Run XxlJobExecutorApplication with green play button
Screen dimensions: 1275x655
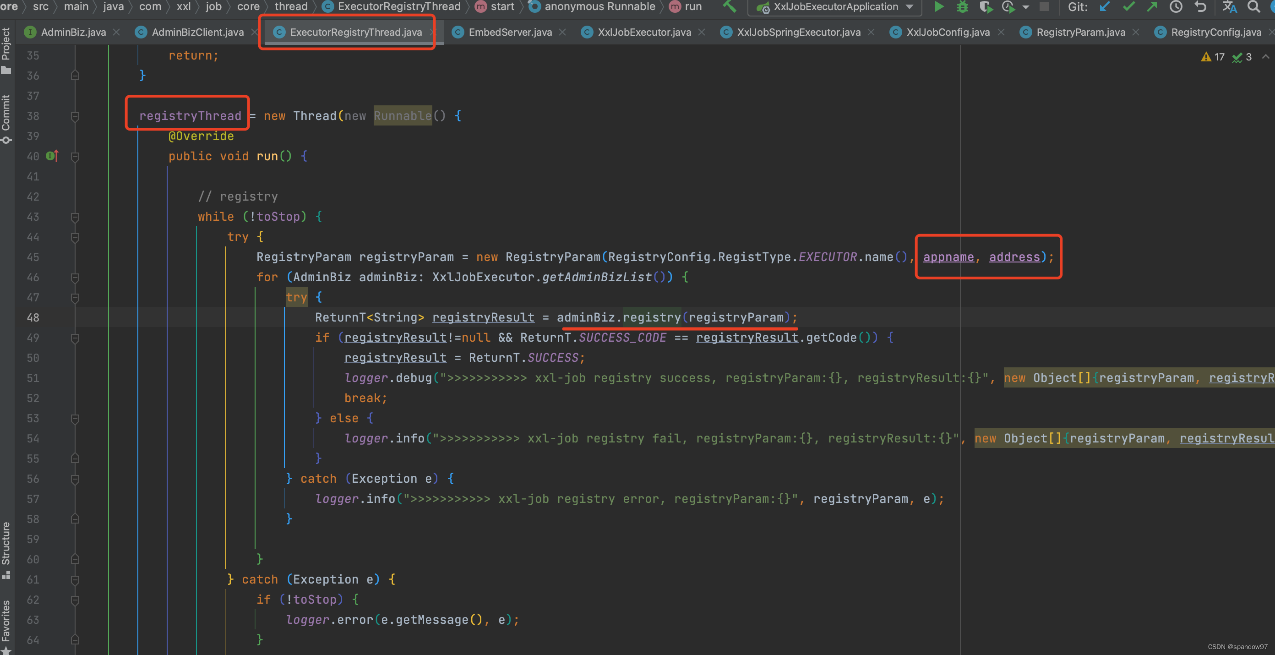click(938, 6)
